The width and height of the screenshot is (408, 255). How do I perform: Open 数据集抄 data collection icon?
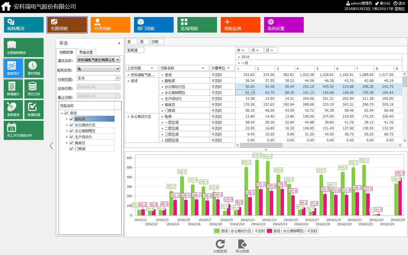pos(13,89)
